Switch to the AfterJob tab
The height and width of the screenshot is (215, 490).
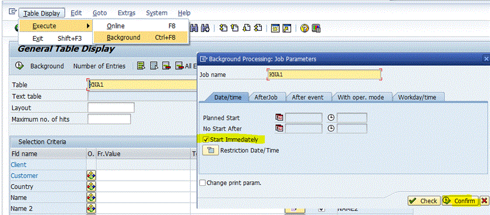266,97
